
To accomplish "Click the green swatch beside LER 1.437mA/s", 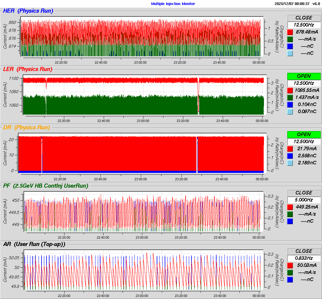I will [x=290, y=97].
